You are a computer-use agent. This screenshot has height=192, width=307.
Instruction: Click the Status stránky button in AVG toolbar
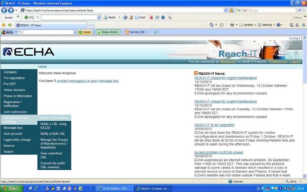(108, 32)
